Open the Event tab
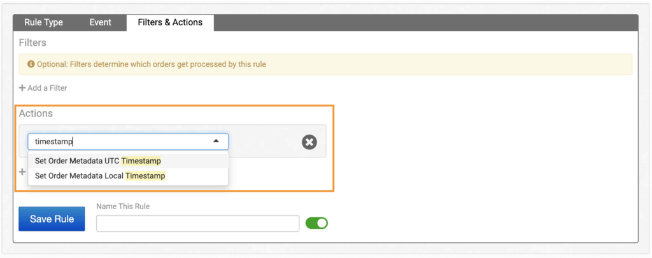The width and height of the screenshot is (652, 258). pos(100,22)
